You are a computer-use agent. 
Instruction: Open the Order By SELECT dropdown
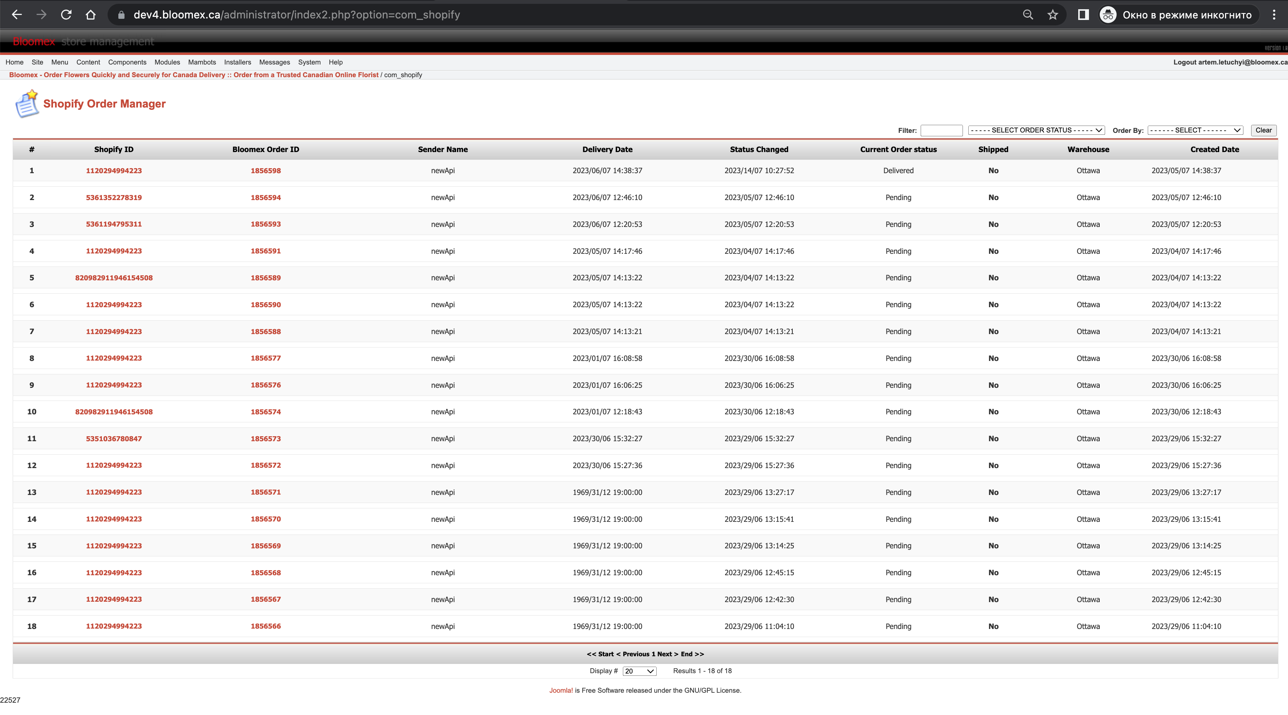tap(1195, 131)
